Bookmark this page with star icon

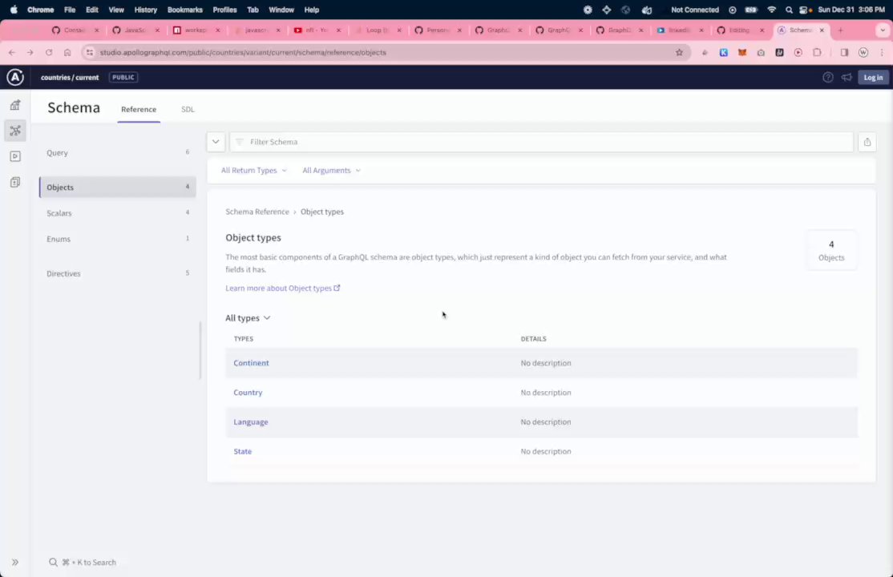tap(679, 52)
